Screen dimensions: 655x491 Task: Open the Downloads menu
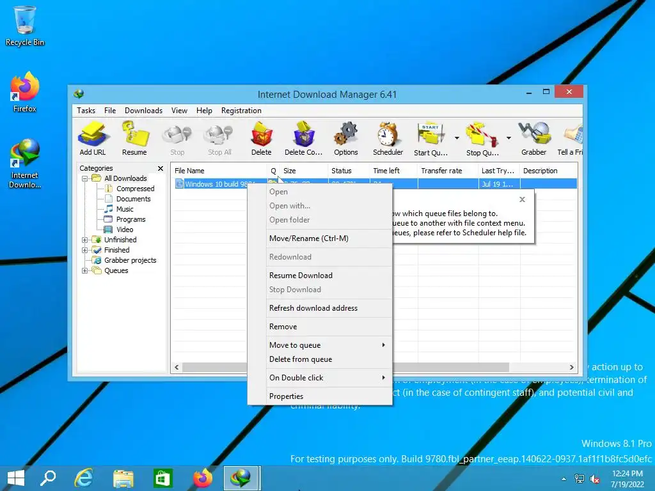pos(143,111)
